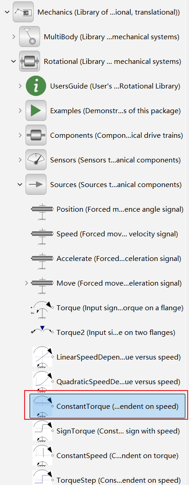Viewport: 189px width, 485px height.
Task: Click the QuadraticSpeedDependentTorque curve icon
Action: click(42, 381)
